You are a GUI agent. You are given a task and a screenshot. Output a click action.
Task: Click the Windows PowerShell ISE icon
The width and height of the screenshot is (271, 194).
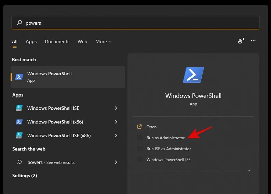coord(19,108)
